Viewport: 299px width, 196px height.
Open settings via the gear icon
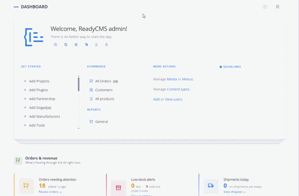[x=76, y=45]
